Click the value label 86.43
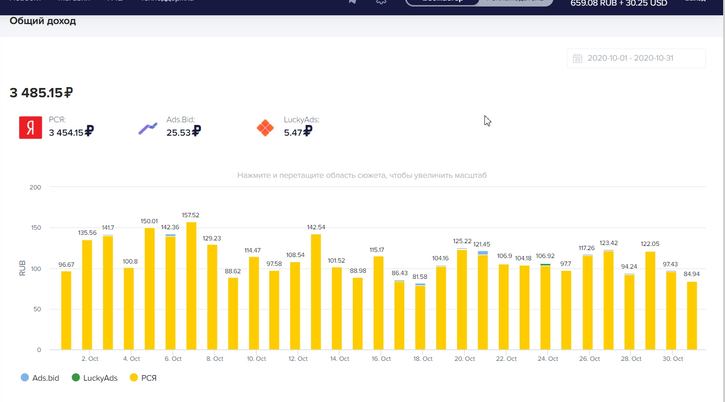This screenshot has height=402, width=725. click(400, 273)
